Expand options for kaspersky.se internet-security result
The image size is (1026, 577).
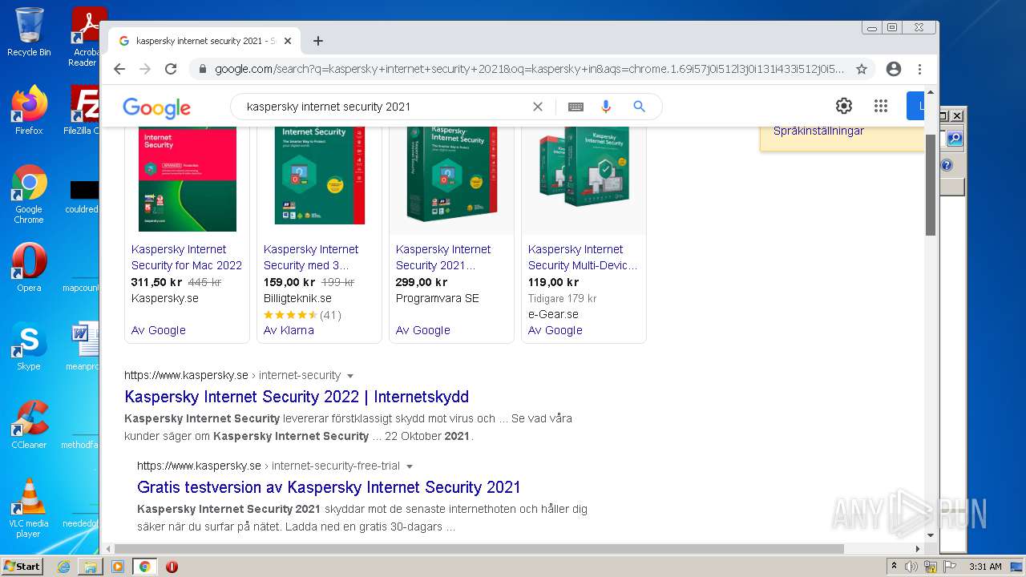pyautogui.click(x=350, y=376)
